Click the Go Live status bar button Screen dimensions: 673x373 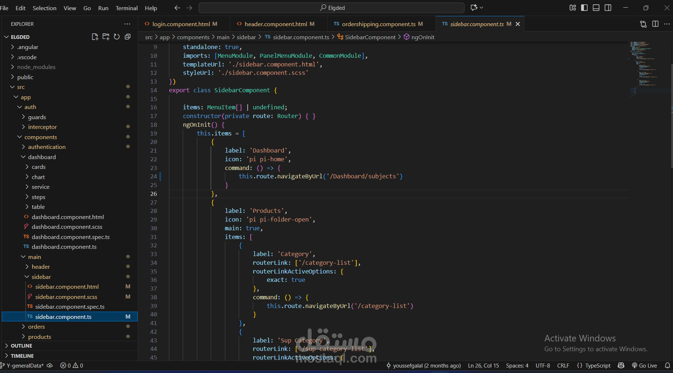click(x=645, y=365)
